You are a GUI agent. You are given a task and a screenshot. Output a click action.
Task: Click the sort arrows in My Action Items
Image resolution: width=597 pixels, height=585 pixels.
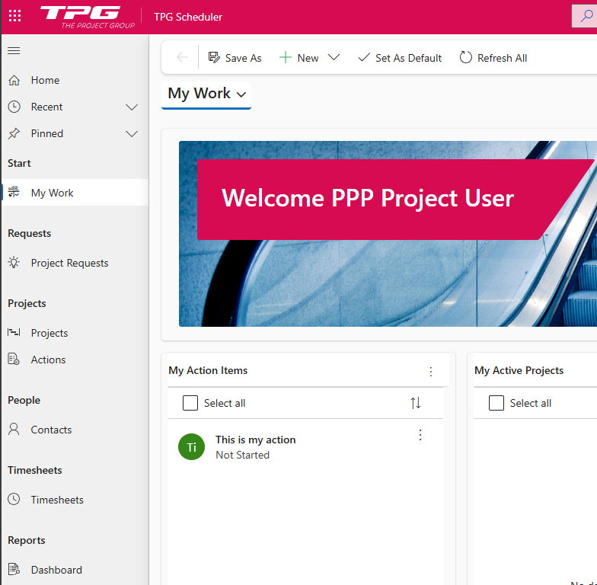415,403
